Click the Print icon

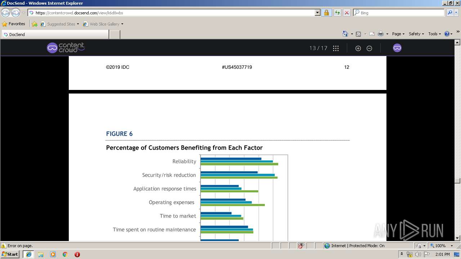(x=381, y=34)
